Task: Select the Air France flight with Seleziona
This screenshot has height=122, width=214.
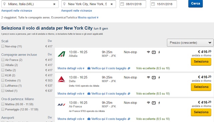Action: 201,112
